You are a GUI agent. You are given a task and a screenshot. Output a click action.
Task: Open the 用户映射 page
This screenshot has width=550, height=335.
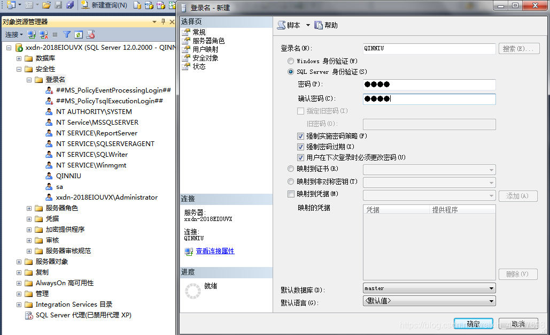pyautogui.click(x=205, y=49)
